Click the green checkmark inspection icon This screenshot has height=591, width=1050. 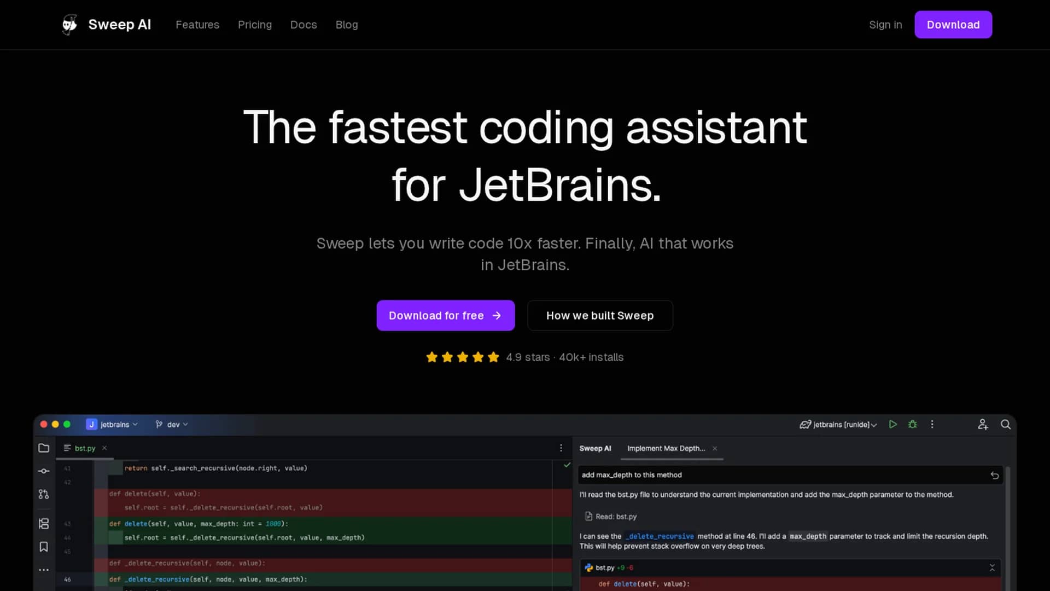(x=567, y=465)
